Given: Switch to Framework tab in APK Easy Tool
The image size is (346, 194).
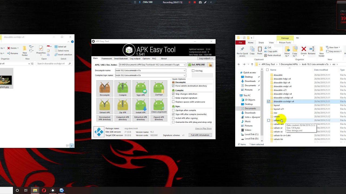Looking at the screenshot, I should pyautogui.click(x=107, y=58).
